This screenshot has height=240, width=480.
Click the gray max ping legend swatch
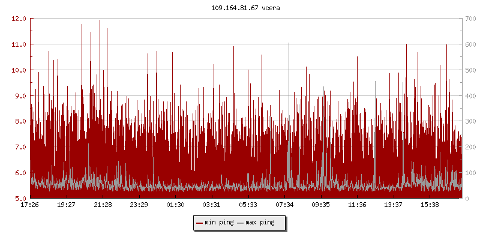pos(241,223)
